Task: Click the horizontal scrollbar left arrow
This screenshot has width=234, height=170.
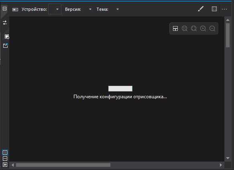Action: [13, 165]
